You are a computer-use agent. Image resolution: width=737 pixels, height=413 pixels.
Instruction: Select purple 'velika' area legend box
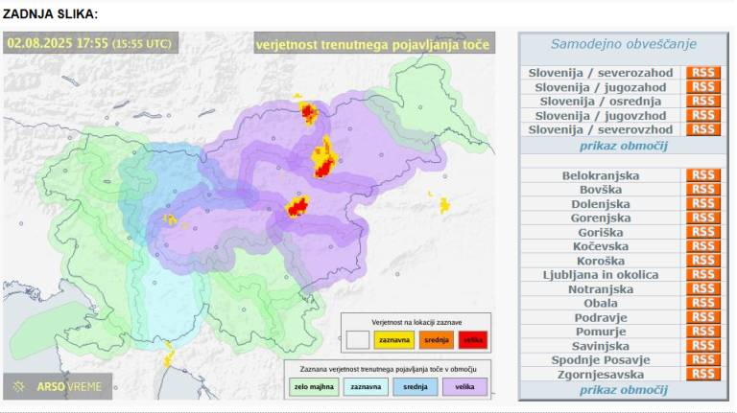tap(464, 387)
